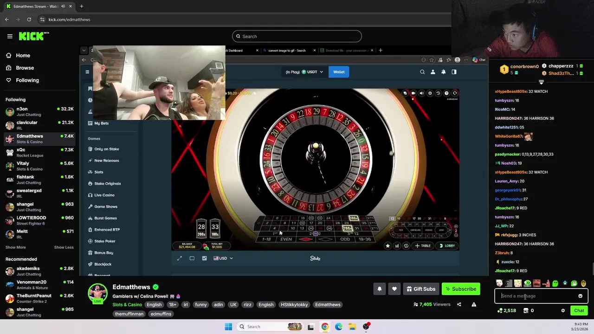Open TheBurntPeanut recommended channel

tap(39, 298)
